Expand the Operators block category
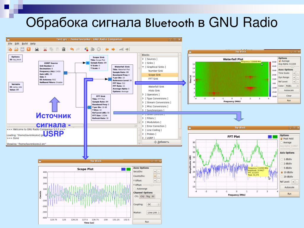304x228 pixels. coord(143,95)
